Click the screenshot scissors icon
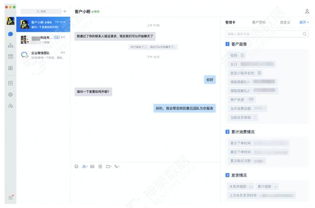 pyautogui.click(x=84, y=166)
